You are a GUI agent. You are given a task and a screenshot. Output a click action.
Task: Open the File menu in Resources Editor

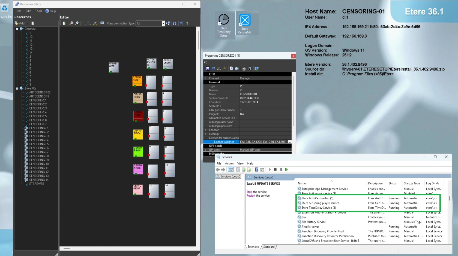pos(19,11)
